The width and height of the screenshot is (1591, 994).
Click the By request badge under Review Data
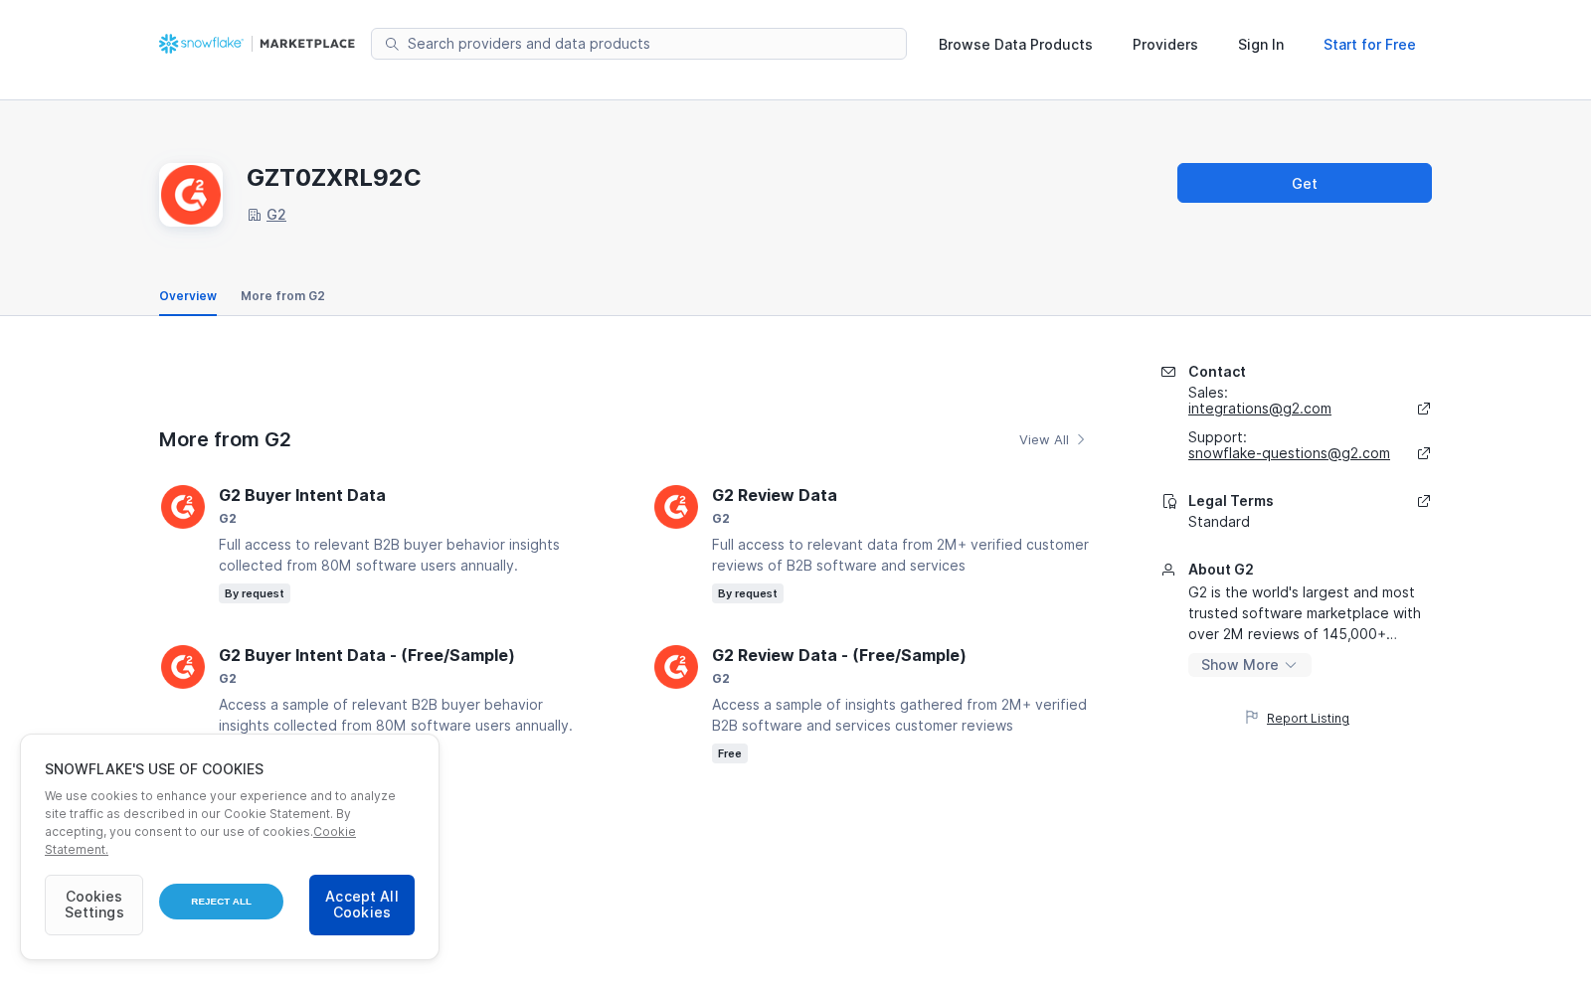[748, 593]
